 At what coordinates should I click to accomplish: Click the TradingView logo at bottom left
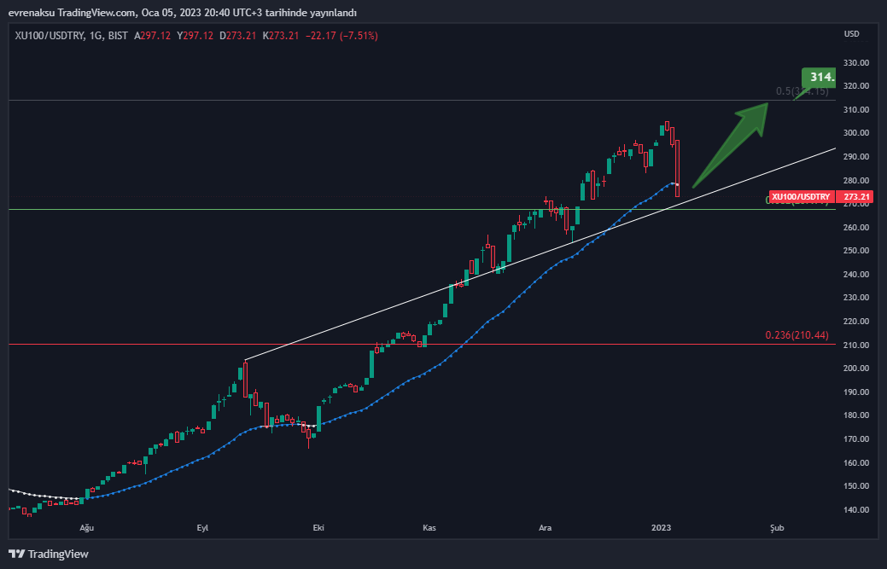[49, 554]
